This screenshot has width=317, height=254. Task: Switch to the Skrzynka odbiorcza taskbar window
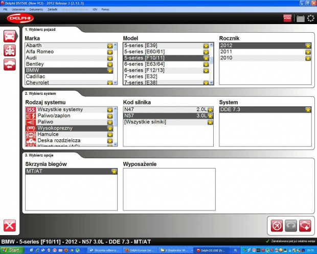pyautogui.click(x=105, y=250)
